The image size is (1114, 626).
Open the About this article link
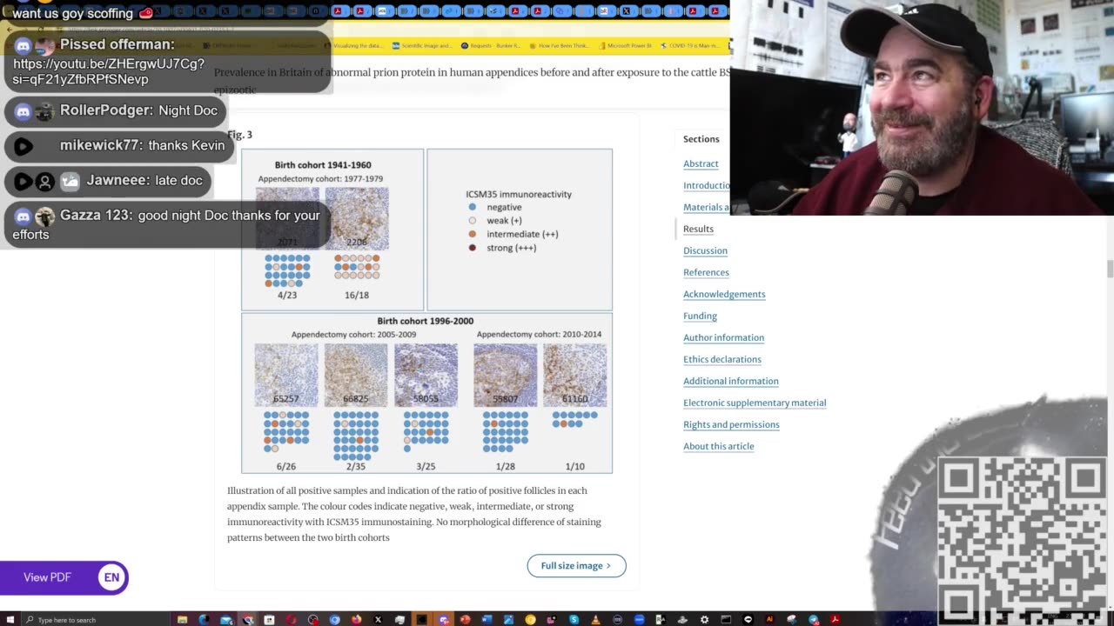click(719, 446)
